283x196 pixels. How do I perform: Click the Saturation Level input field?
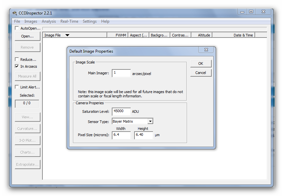121,111
